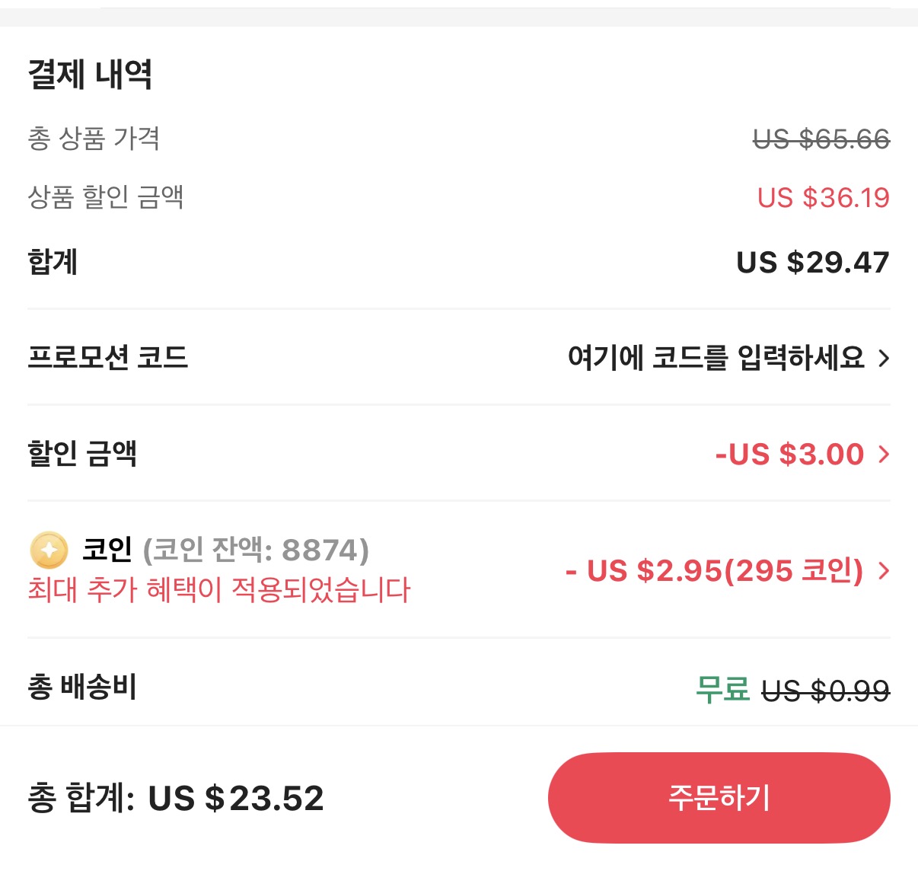Viewport: 918px width, 871px height.
Task: Open the promotion code chevron arrow
Action: [883, 359]
